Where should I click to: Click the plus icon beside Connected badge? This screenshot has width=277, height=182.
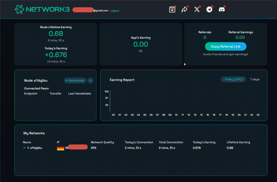pyautogui.click(x=90, y=80)
